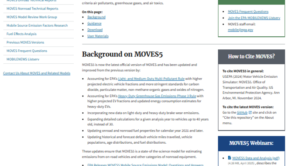Image resolution: width=288 pixels, height=166 pixels.
Task: Open the GitHub link in citation box
Action: [242, 112]
